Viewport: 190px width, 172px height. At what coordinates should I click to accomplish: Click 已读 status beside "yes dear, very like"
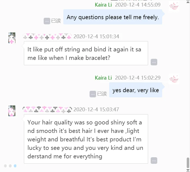(102, 94)
